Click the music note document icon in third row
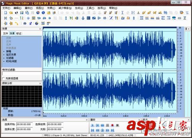192x138 pixels. [30, 23]
